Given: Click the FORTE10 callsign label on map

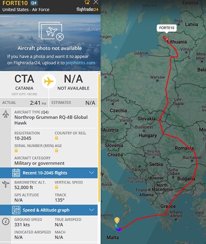Looking at the screenshot, I should click(x=167, y=28).
